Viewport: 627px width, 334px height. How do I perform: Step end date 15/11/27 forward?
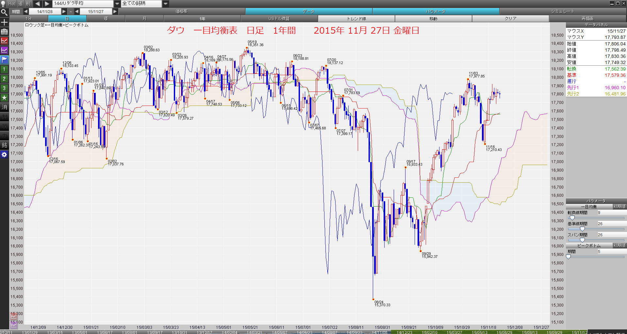[x=115, y=11]
